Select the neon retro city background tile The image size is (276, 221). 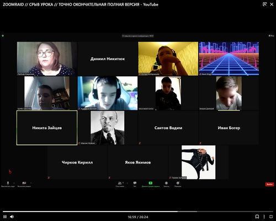click(x=229, y=59)
